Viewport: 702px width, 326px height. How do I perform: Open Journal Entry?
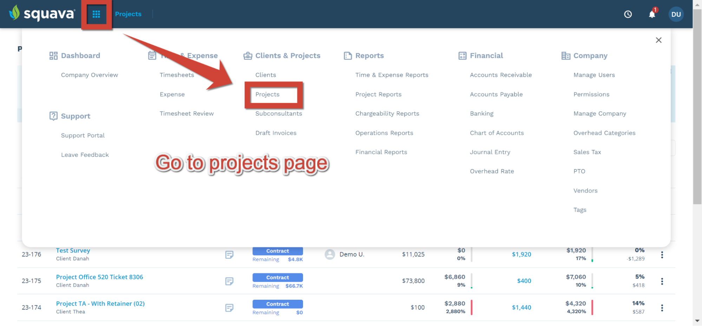pos(490,152)
